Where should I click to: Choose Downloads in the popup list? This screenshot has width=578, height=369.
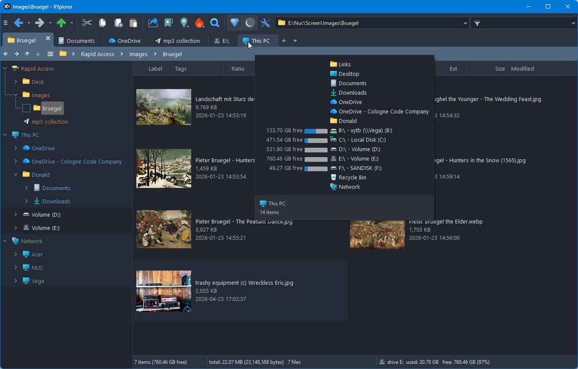(348, 93)
